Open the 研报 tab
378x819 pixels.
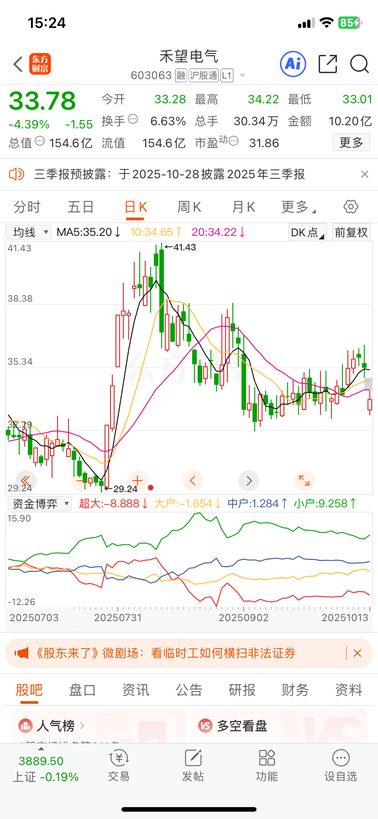coord(242,690)
